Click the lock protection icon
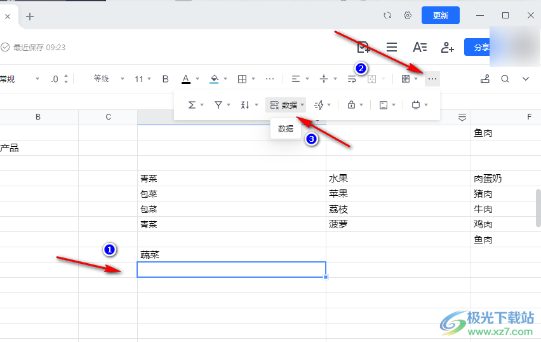541x342 pixels. point(351,105)
